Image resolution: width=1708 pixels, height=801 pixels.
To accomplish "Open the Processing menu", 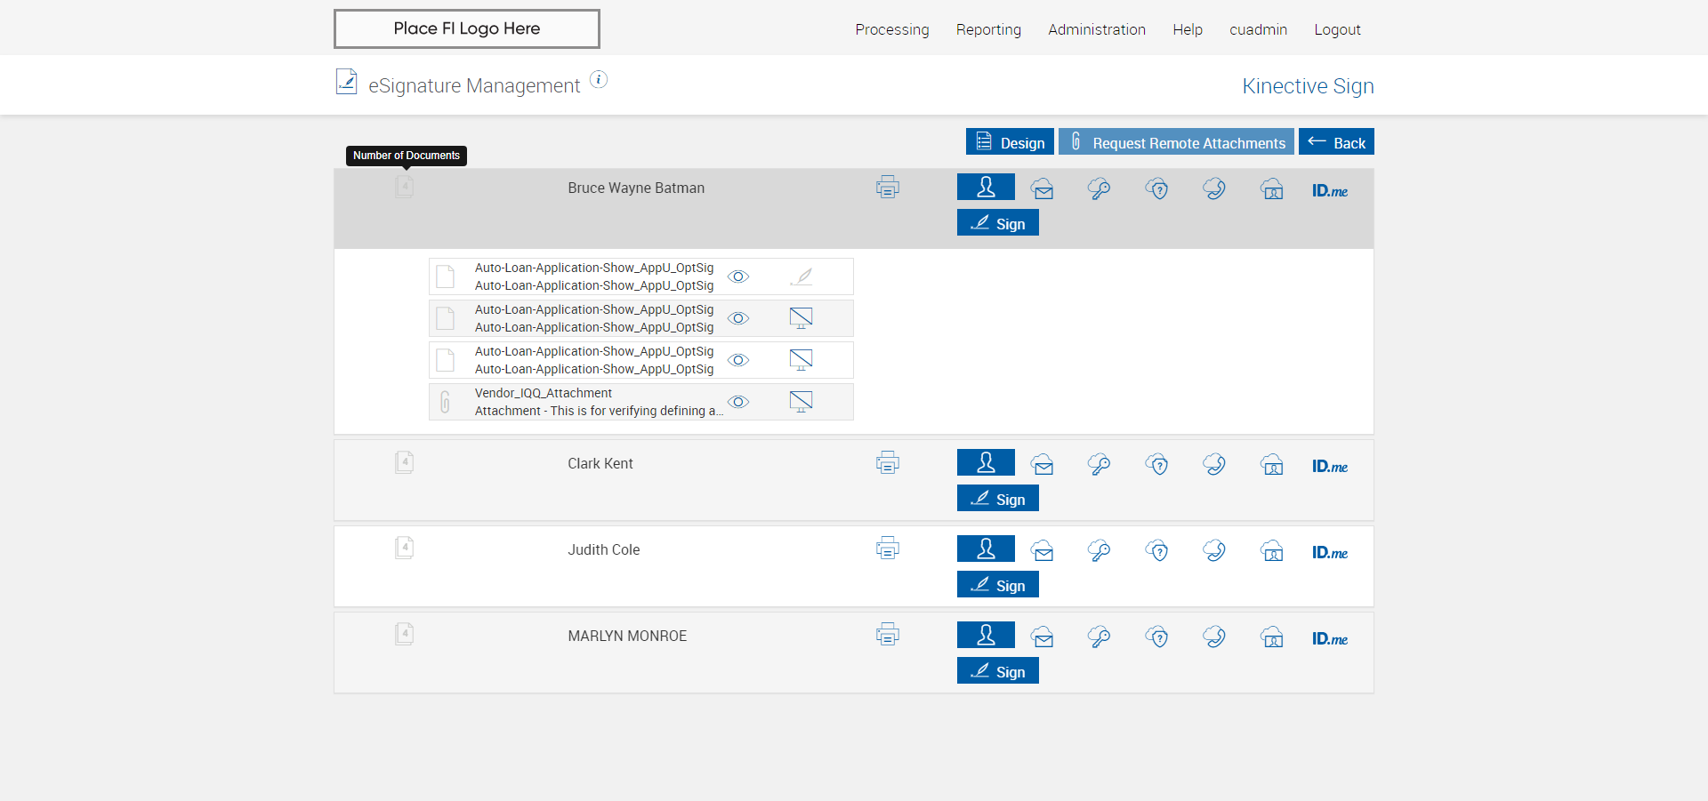I will click(x=892, y=29).
